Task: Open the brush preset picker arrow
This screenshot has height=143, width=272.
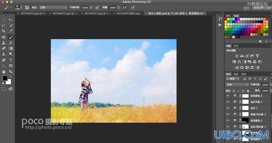Action: click(x=21, y=7)
